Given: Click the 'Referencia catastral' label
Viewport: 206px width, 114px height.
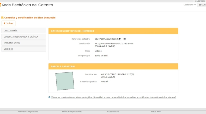Looking at the screenshot, I should [x=81, y=39].
